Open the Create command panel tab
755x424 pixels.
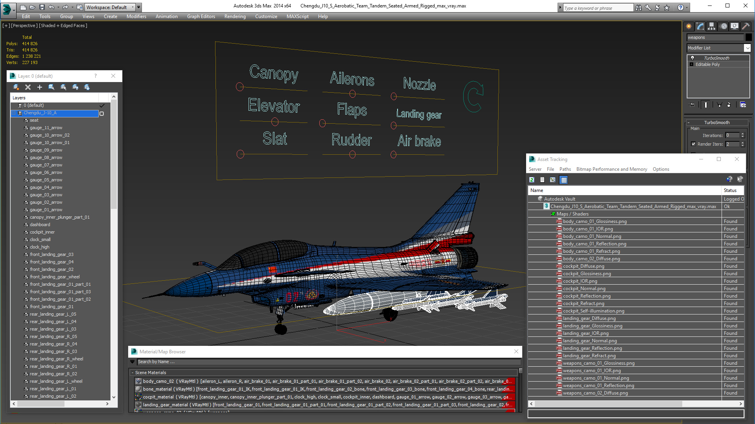[689, 26]
